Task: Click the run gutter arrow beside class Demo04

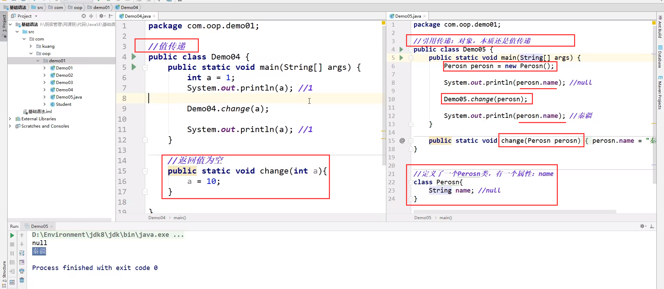Action: [x=134, y=57]
